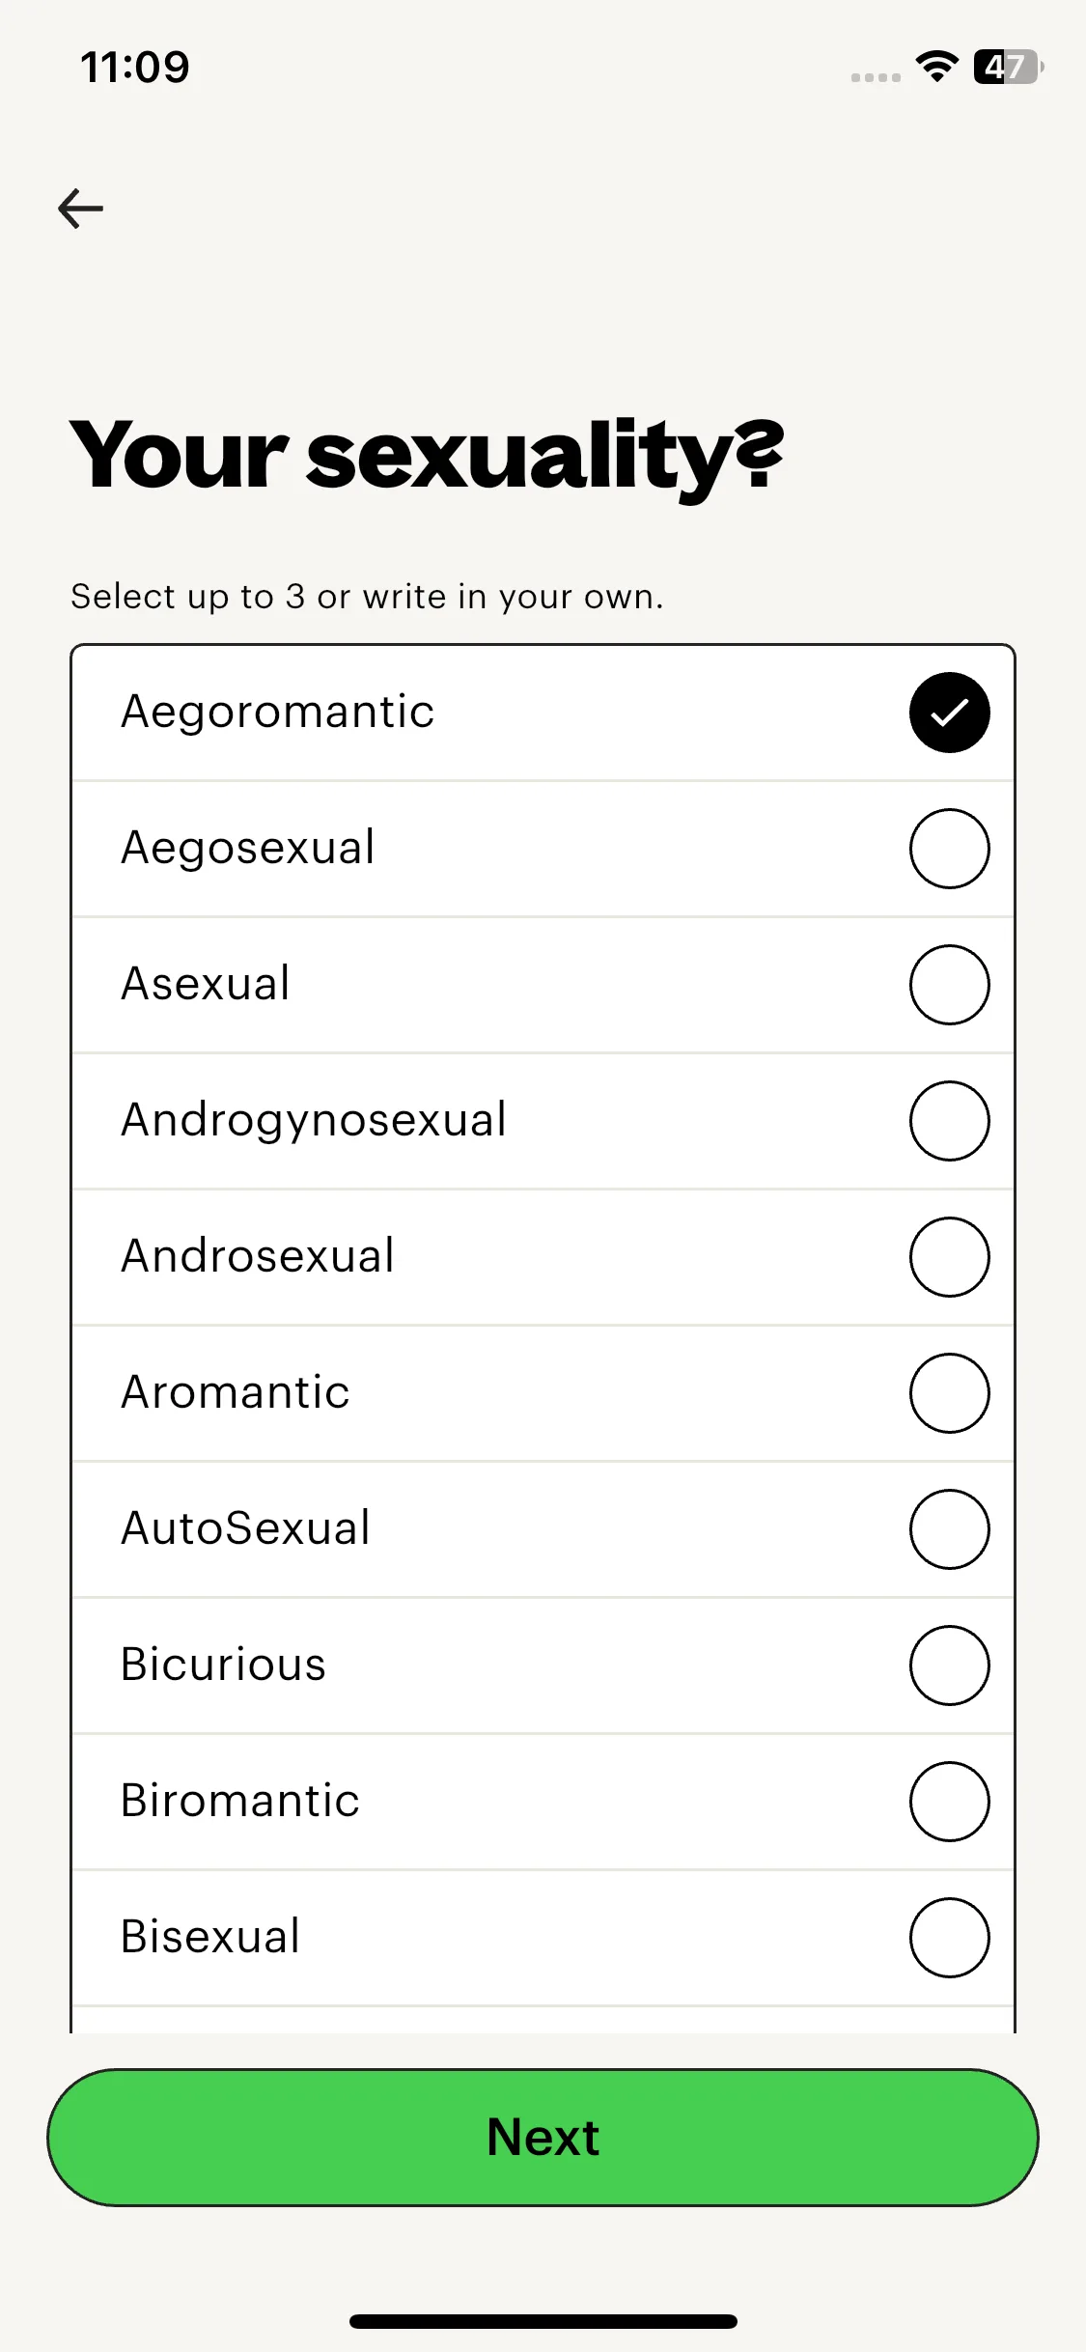Tick the Biromantic circle
Viewport: 1086px width, 2352px height.
(x=949, y=1802)
